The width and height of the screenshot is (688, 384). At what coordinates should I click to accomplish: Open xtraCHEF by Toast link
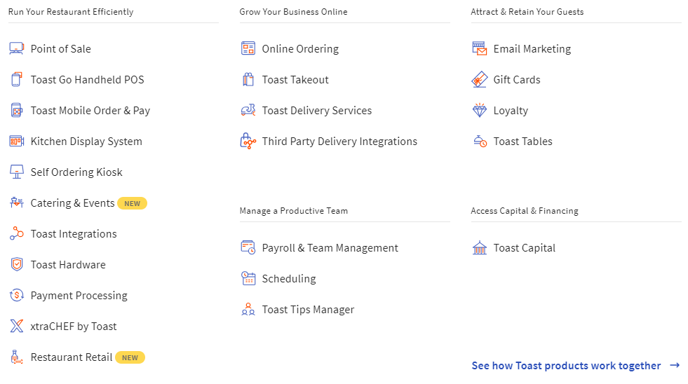(x=73, y=327)
